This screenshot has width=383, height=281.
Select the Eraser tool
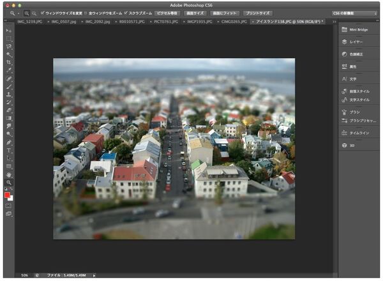8,110
